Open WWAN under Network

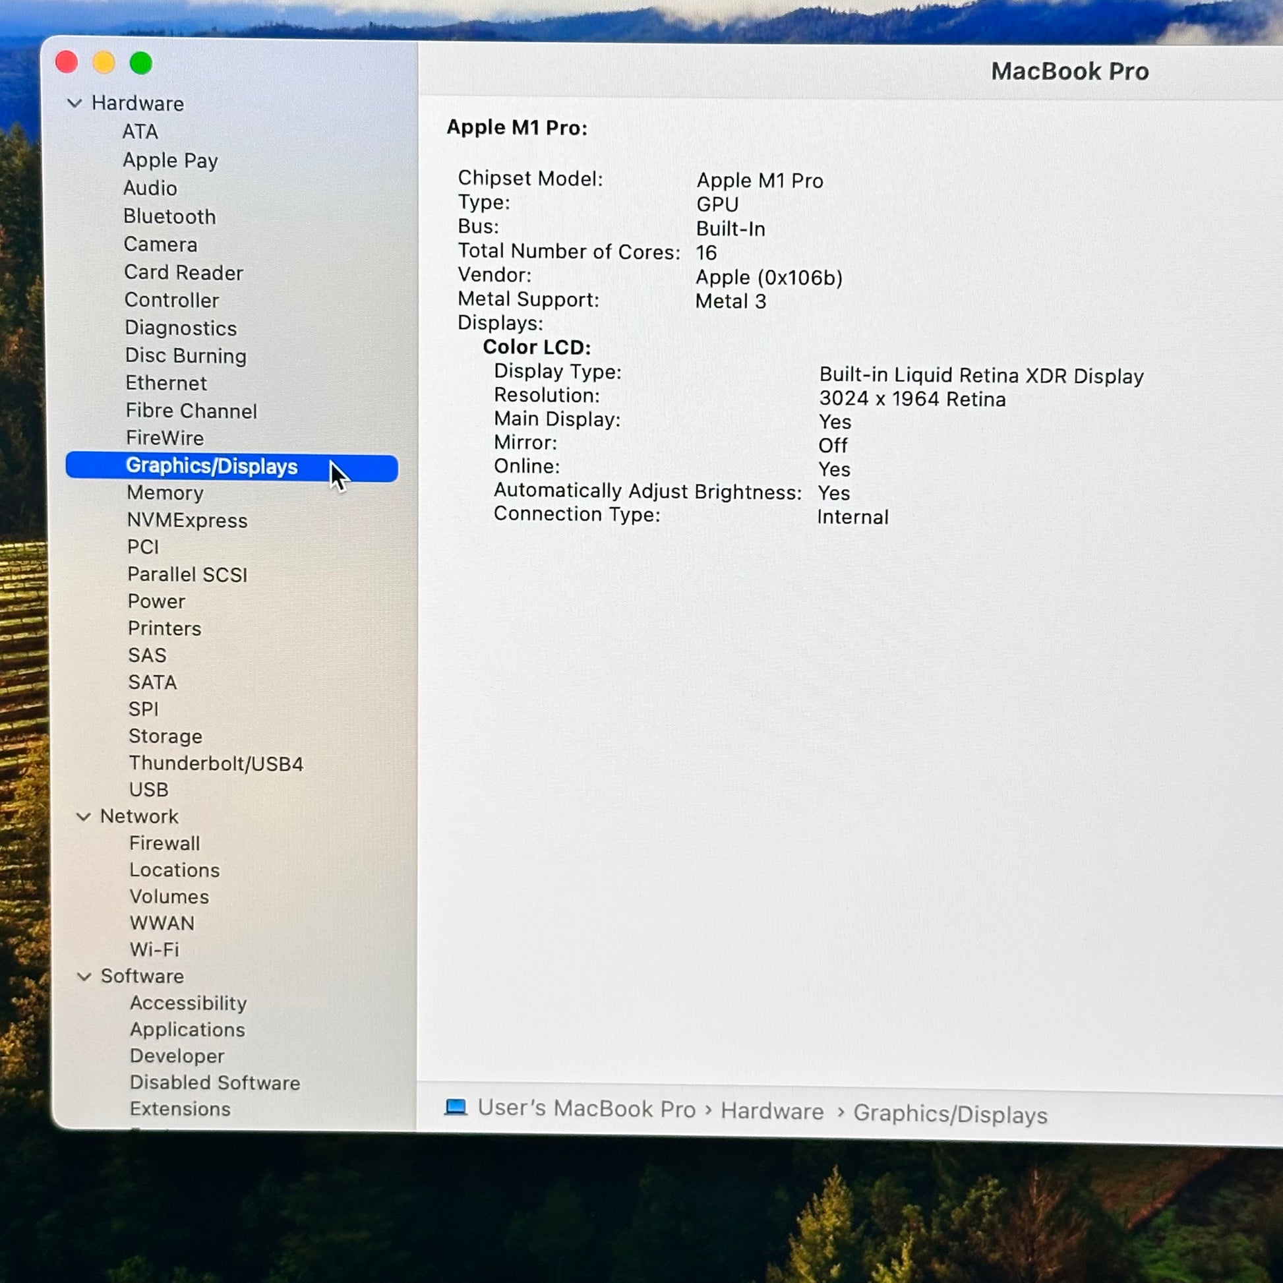click(163, 923)
